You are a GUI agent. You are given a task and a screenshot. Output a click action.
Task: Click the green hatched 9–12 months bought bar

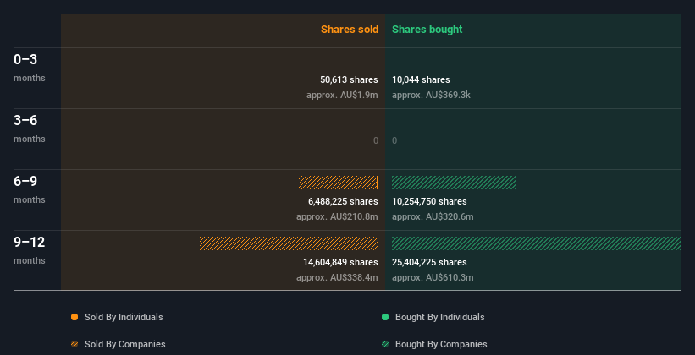pos(537,243)
